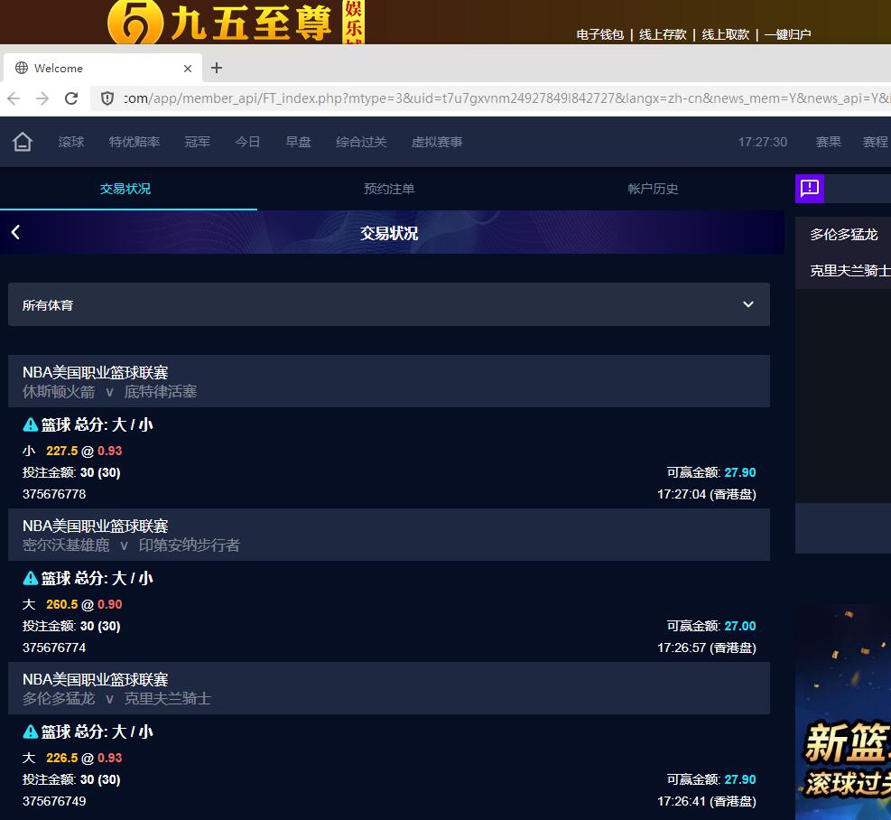The height and width of the screenshot is (820, 891).
Task: Click the home icon in the navigation bar
Action: coord(23,142)
